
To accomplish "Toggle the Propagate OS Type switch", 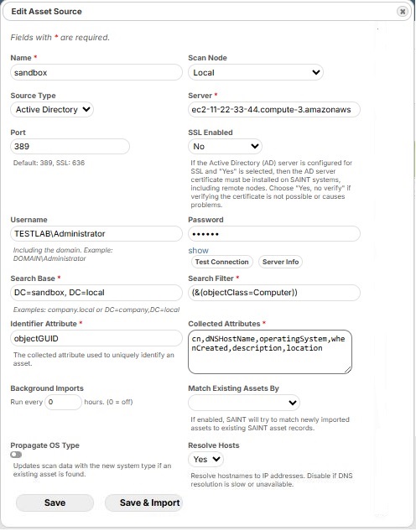I will pos(16,455).
